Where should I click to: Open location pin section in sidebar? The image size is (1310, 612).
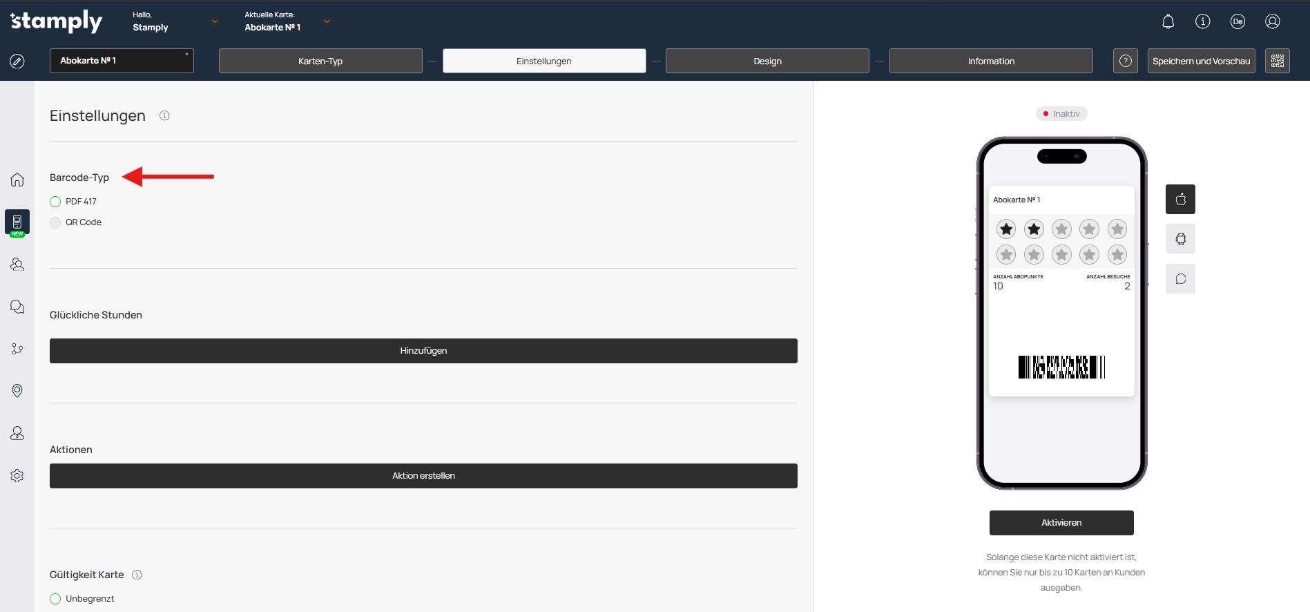17,391
